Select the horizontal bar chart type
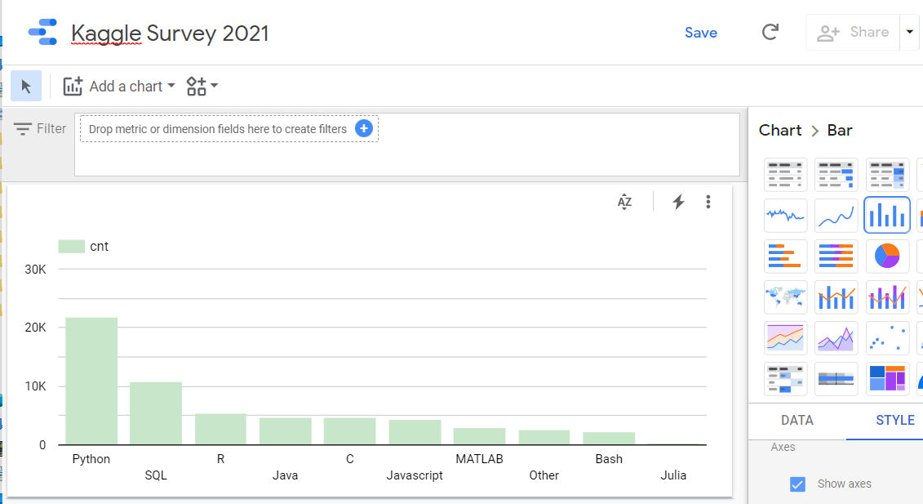The width and height of the screenshot is (923, 504). (x=786, y=256)
